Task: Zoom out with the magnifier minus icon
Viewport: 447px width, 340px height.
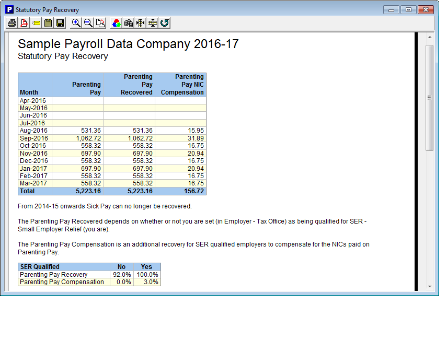Action: 88,23
